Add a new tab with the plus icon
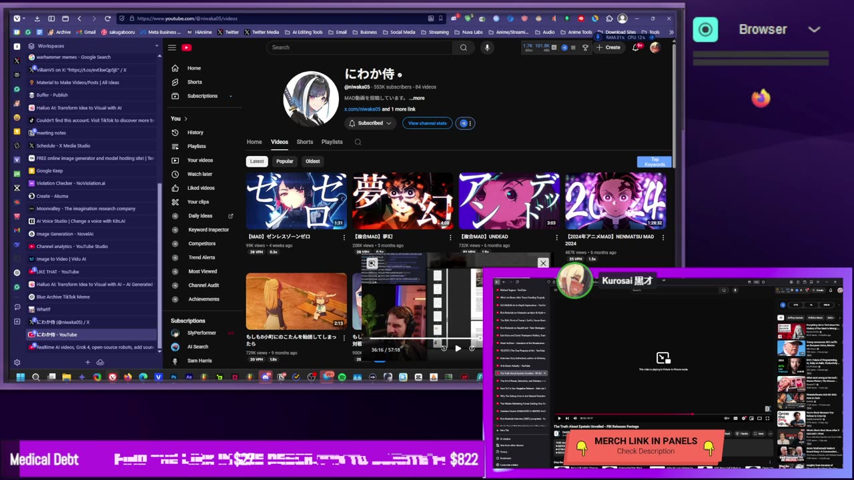 point(87,362)
